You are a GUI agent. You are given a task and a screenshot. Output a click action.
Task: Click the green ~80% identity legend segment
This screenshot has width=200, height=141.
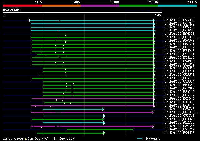coord(139,6)
